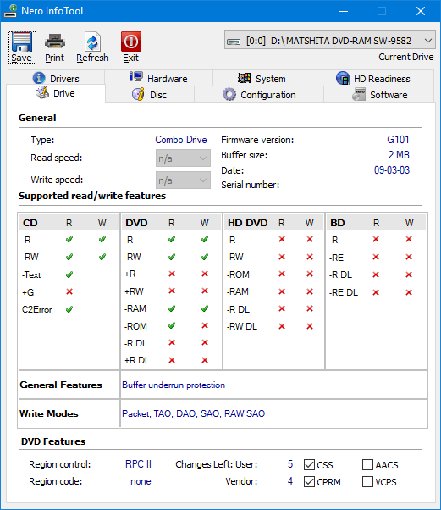Click the 2 MB buffer size value
The height and width of the screenshot is (510, 441).
coord(399,155)
